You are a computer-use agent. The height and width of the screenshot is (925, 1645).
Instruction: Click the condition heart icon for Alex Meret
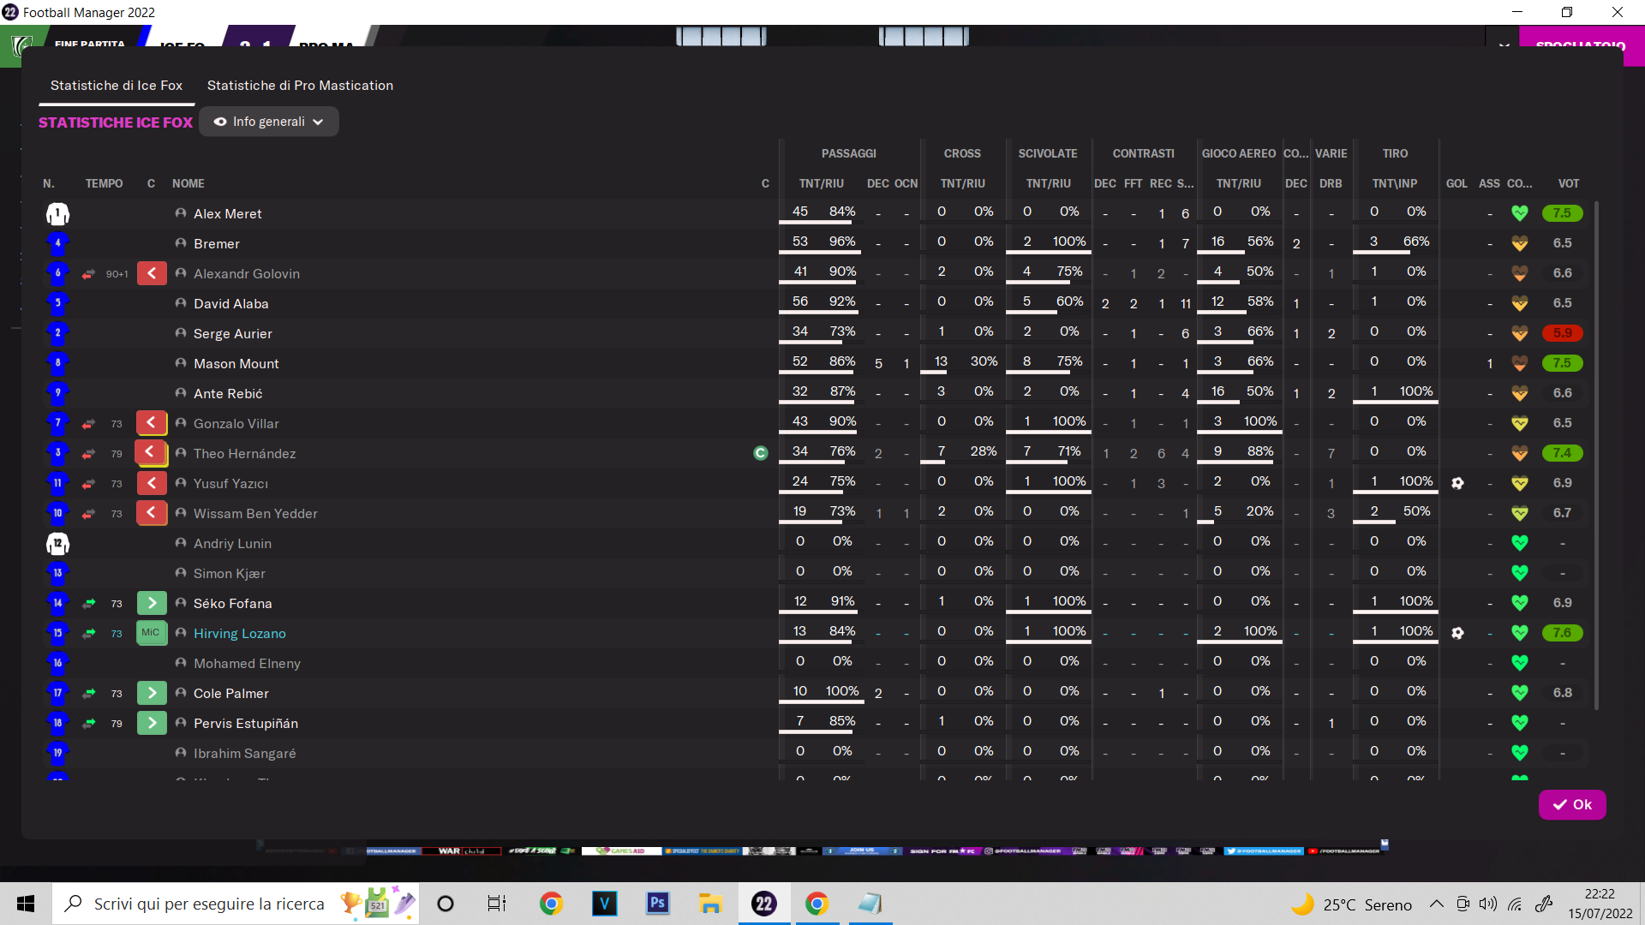1520,213
